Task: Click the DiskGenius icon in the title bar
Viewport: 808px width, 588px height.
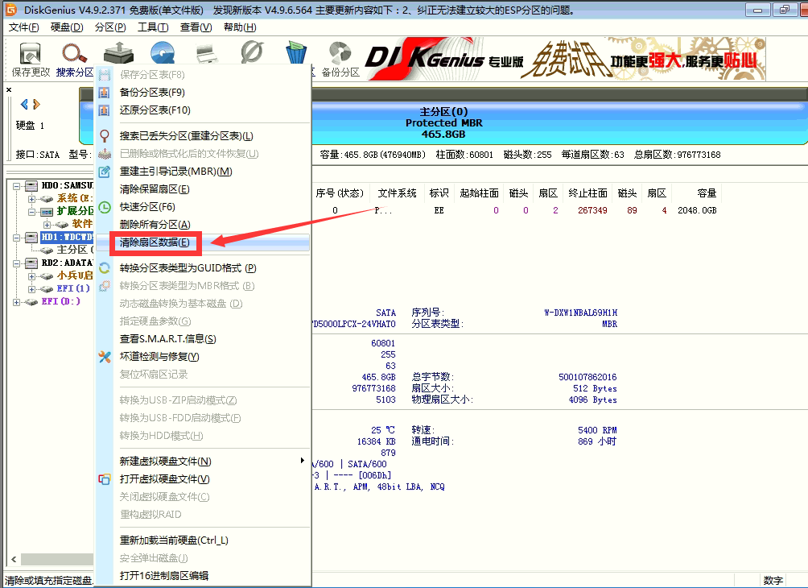Action: tap(8, 9)
